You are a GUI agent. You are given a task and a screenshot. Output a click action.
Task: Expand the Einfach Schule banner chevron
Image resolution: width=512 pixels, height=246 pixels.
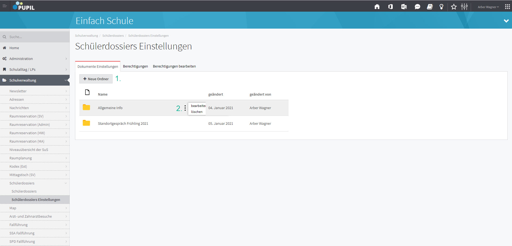[506, 21]
